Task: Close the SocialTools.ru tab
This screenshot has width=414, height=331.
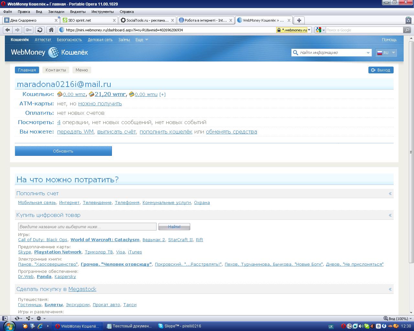Action: click(172, 20)
